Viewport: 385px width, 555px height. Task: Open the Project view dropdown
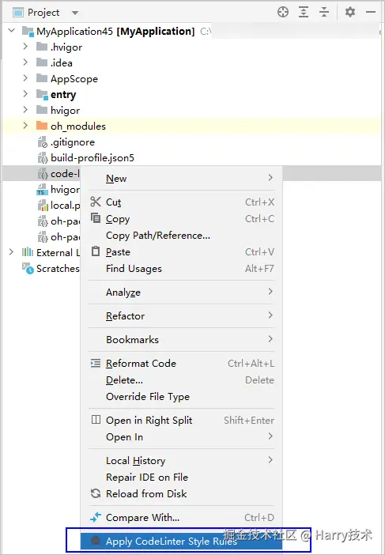point(75,13)
